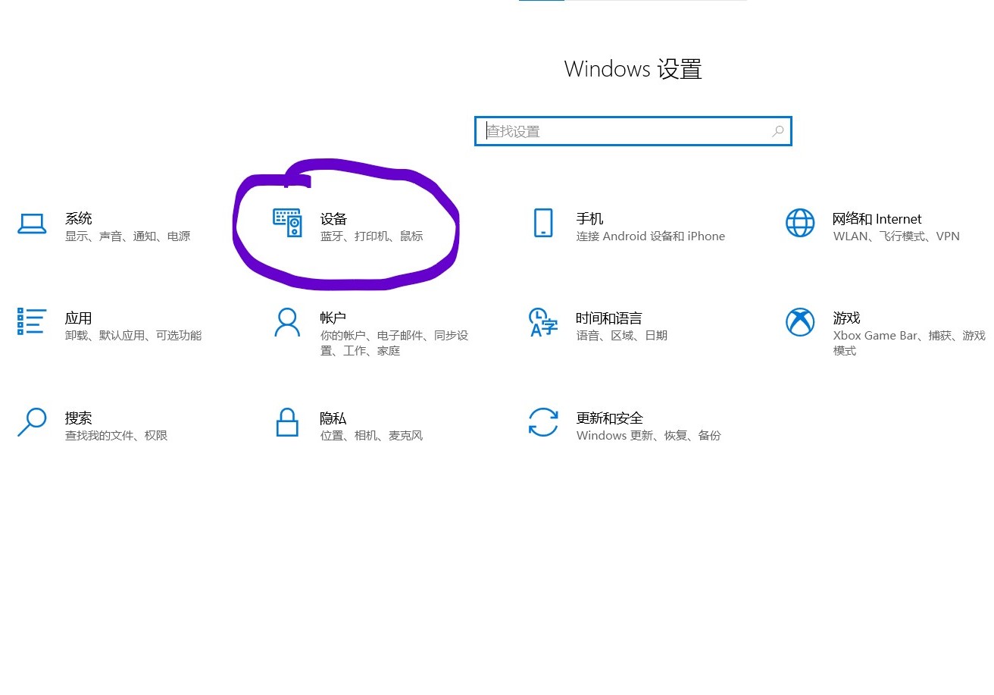This screenshot has height=695, width=994.
Task: Select the 帐户 (Accounts) person icon
Action: (x=287, y=323)
